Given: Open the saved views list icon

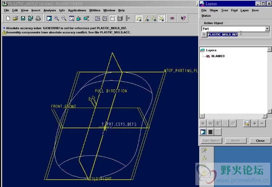Looking at the screenshot, I should 86,18.
